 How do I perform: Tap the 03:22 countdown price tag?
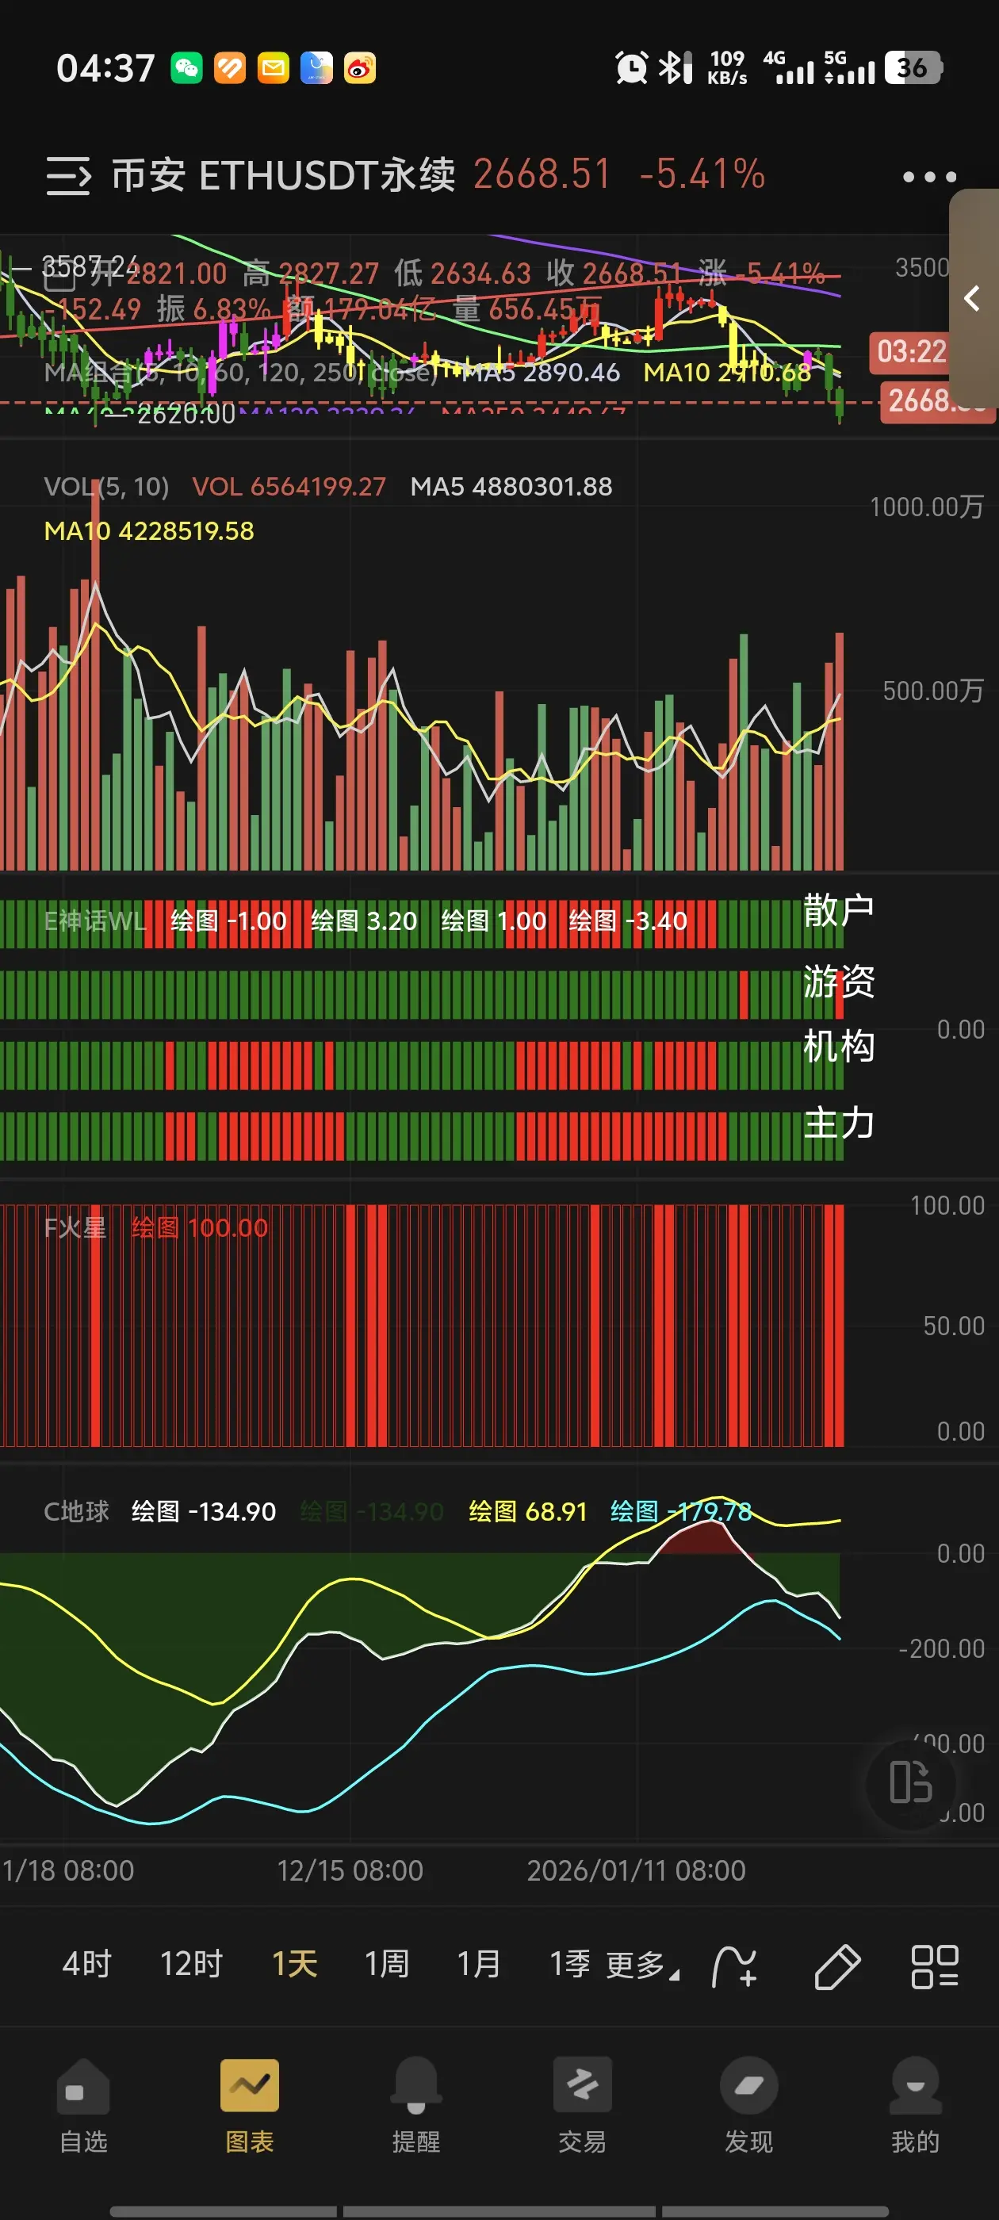[x=909, y=353]
